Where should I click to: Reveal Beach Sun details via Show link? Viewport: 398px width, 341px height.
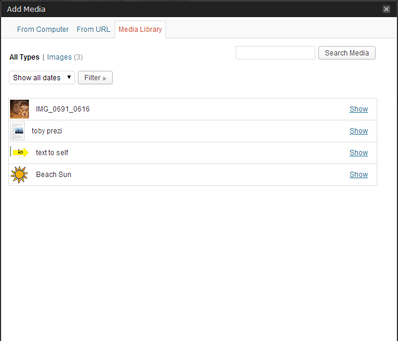[x=358, y=175]
